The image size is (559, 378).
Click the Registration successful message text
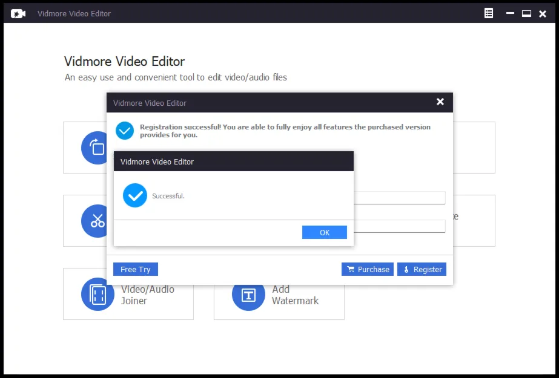285,131
